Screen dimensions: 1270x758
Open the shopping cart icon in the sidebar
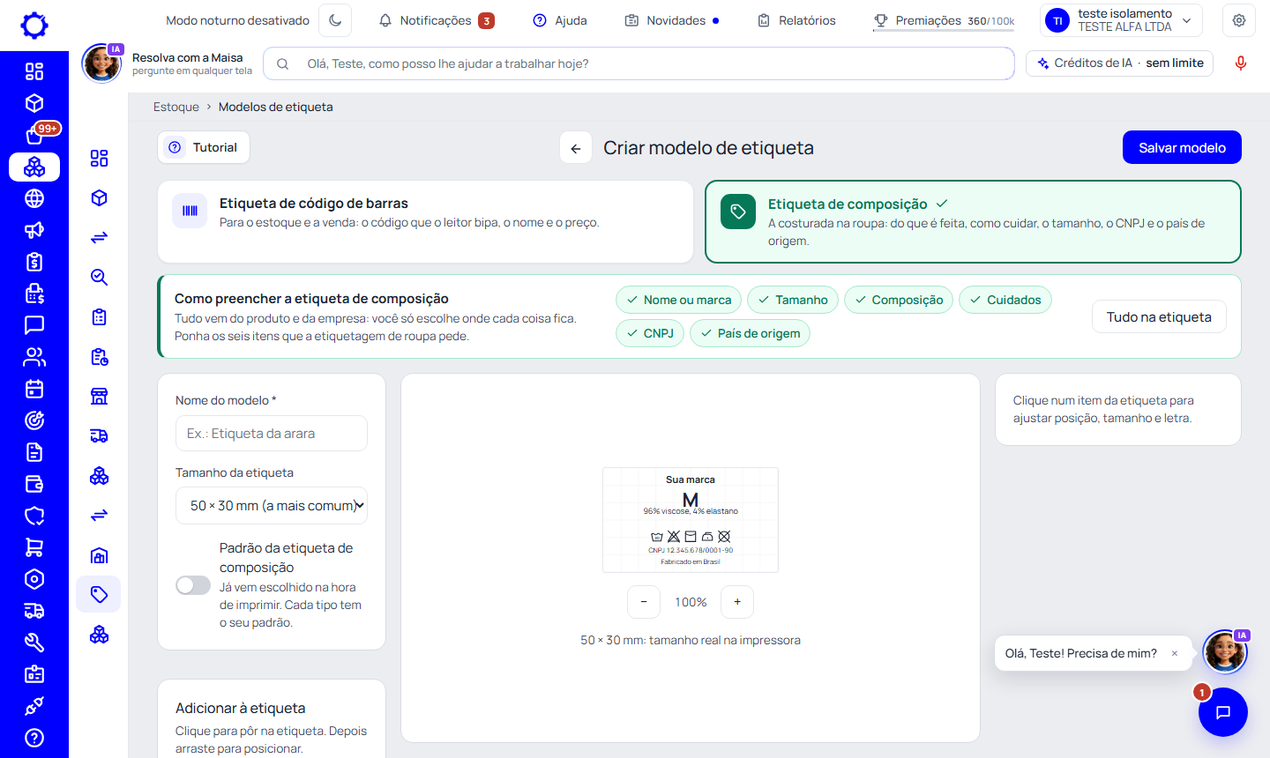(34, 547)
